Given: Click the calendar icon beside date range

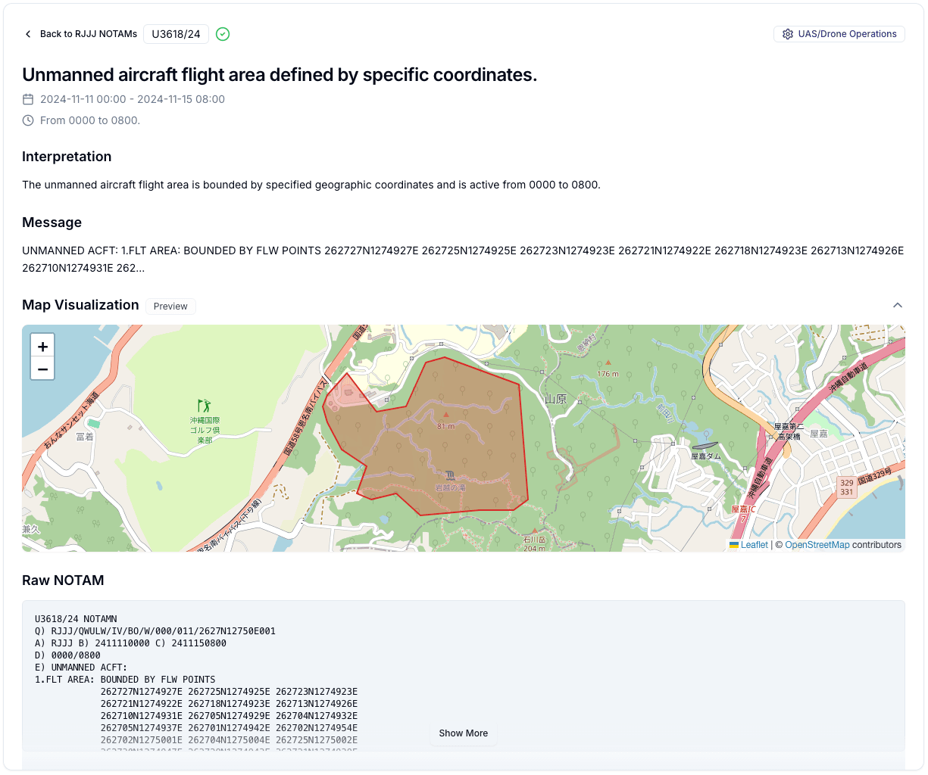Looking at the screenshot, I should (x=28, y=99).
